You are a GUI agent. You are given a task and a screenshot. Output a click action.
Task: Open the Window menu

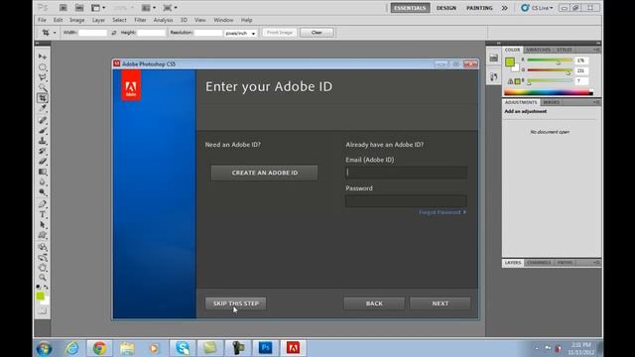click(x=223, y=20)
